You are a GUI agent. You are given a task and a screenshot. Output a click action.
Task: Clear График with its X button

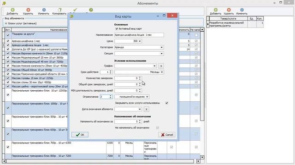pos(161,66)
